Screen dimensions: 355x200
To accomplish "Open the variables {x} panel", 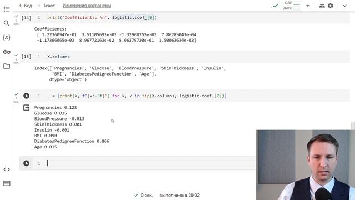I will coord(7,37).
